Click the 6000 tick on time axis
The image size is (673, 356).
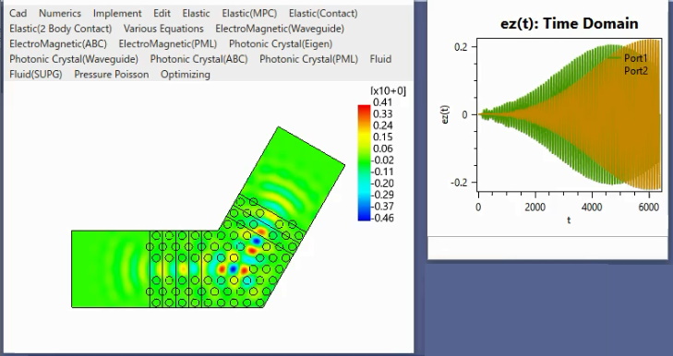pyautogui.click(x=648, y=208)
